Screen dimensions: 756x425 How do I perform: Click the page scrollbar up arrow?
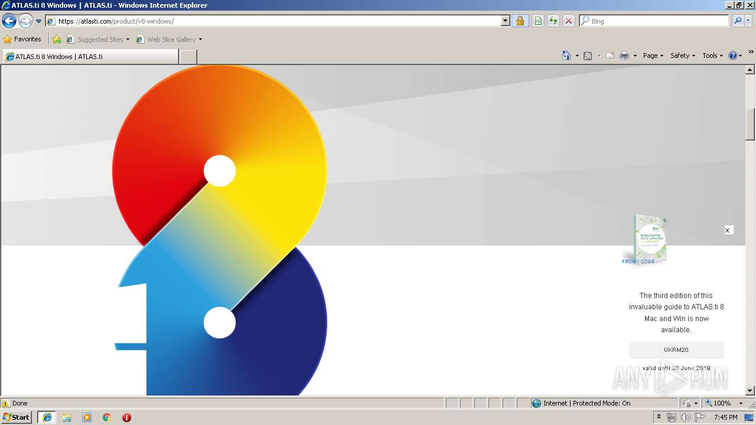[x=750, y=70]
